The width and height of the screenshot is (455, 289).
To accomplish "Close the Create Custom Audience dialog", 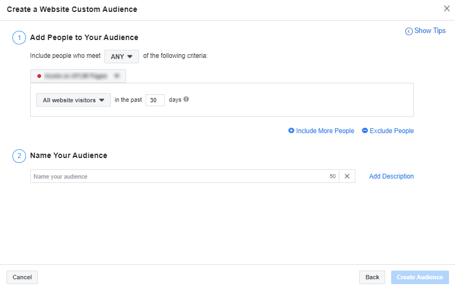I will pos(446,9).
